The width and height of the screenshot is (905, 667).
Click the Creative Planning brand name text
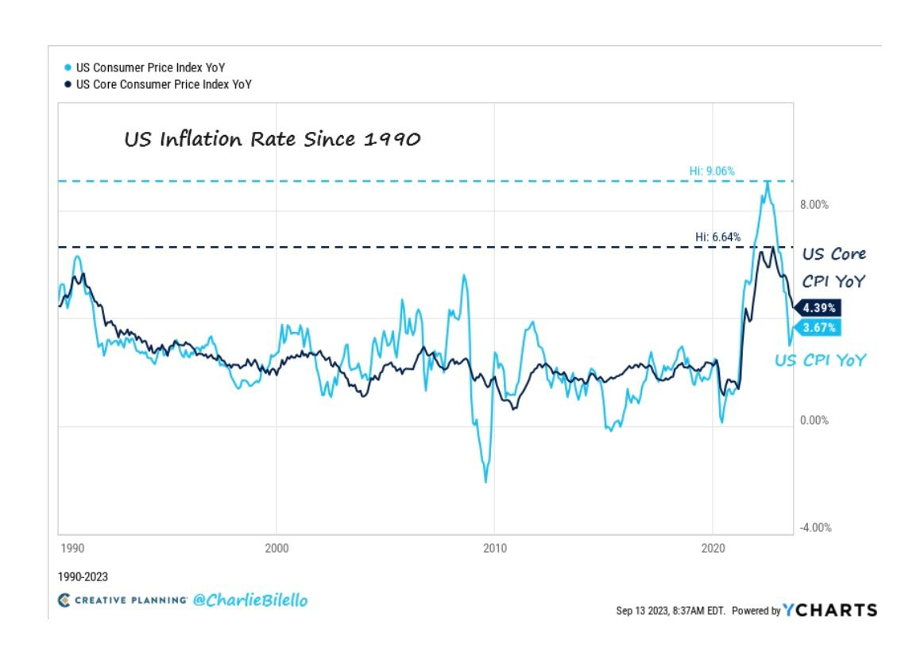pyautogui.click(x=131, y=601)
